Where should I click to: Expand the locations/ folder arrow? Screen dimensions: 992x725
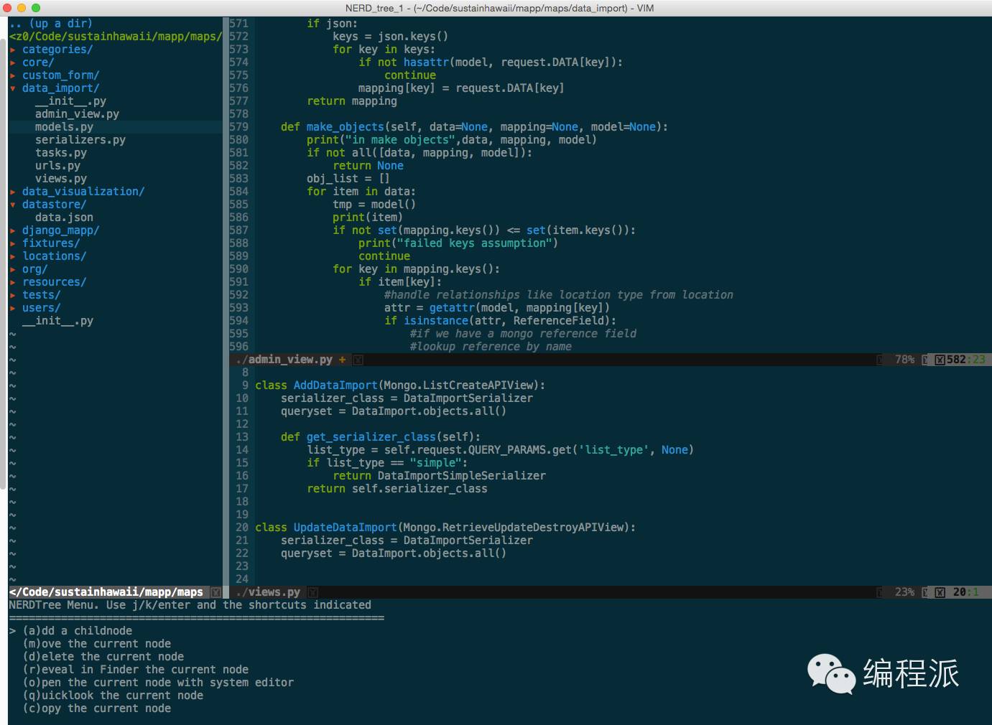(13, 256)
